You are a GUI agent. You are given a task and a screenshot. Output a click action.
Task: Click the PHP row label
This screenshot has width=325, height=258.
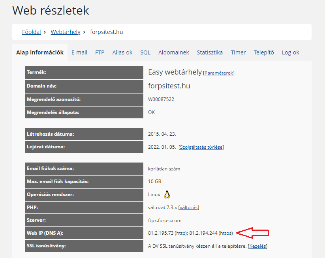tap(32, 207)
